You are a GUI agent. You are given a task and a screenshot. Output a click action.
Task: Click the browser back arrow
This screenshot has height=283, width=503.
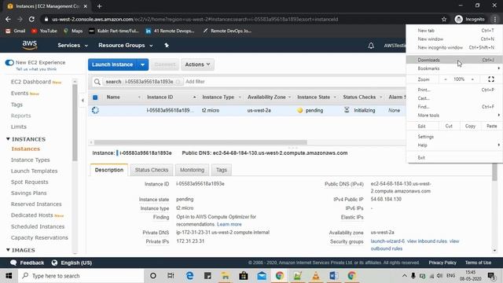click(8, 19)
